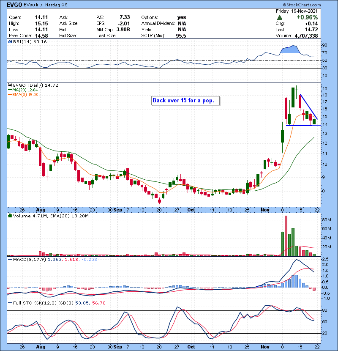Click the stochastic %D value 56.70
The image size is (338, 351).
[x=98, y=303]
